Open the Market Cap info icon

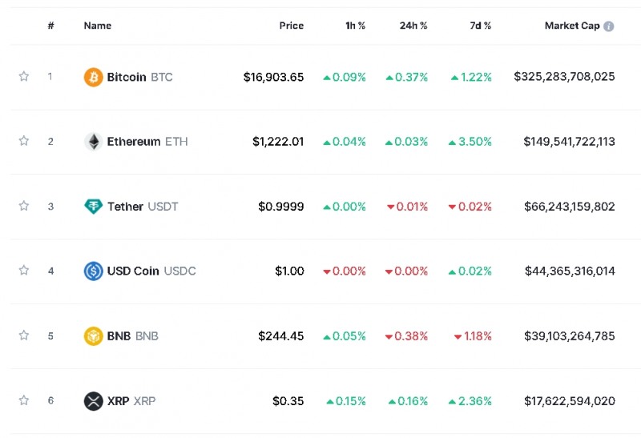[609, 26]
